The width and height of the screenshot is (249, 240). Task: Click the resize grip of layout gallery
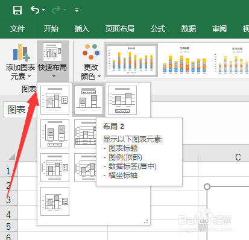146,221
